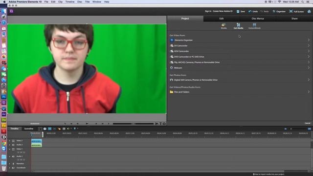Click Create New Adobe ID link
The height and width of the screenshot is (176, 313).
[x=223, y=11]
